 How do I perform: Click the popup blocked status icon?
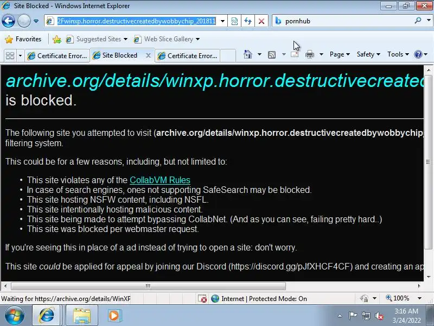click(202, 298)
